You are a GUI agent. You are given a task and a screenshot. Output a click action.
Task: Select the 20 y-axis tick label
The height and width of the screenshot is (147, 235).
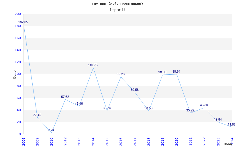(19, 122)
